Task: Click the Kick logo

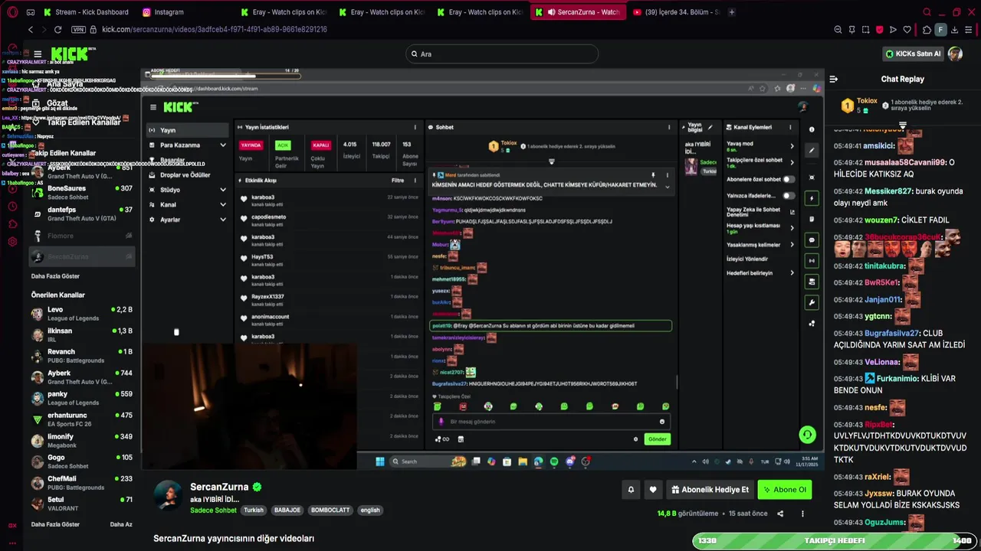Action: (x=71, y=54)
